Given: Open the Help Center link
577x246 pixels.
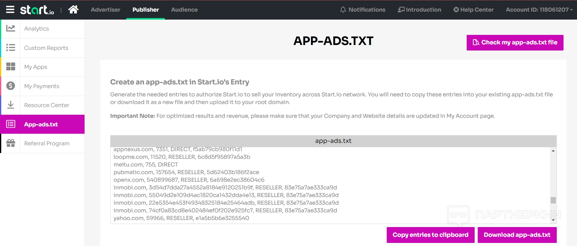Looking at the screenshot, I should [x=473, y=10].
